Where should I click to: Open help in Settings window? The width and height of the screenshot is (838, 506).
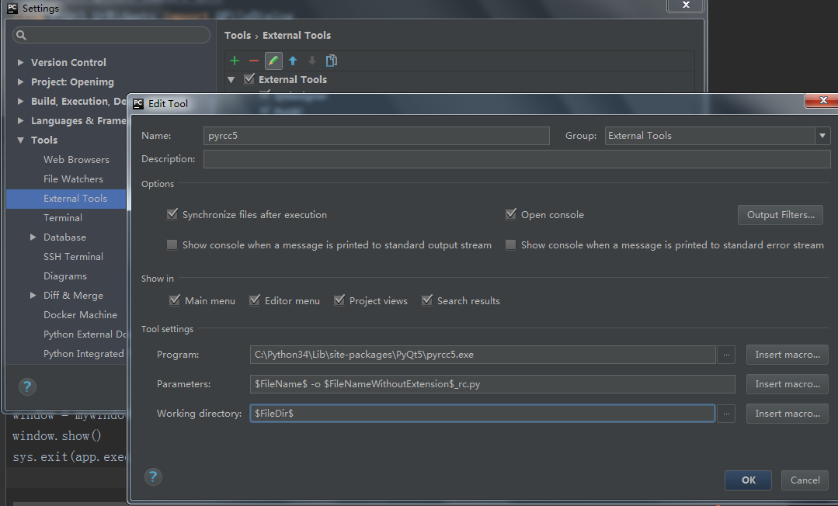click(27, 386)
